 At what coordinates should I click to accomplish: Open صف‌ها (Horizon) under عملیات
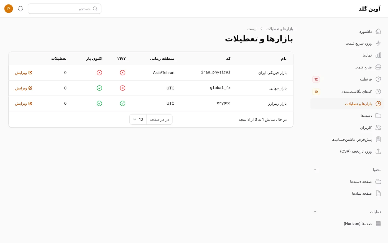pos(347,224)
